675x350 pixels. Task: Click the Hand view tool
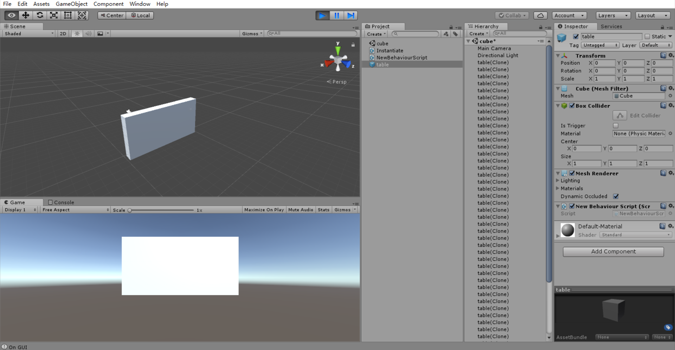11,15
